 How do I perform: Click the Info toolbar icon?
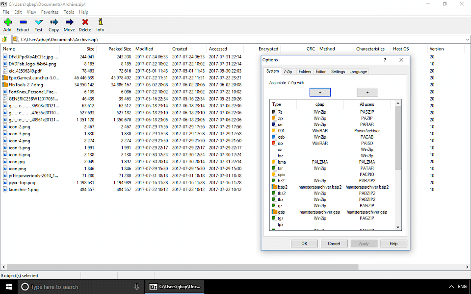[x=100, y=22]
